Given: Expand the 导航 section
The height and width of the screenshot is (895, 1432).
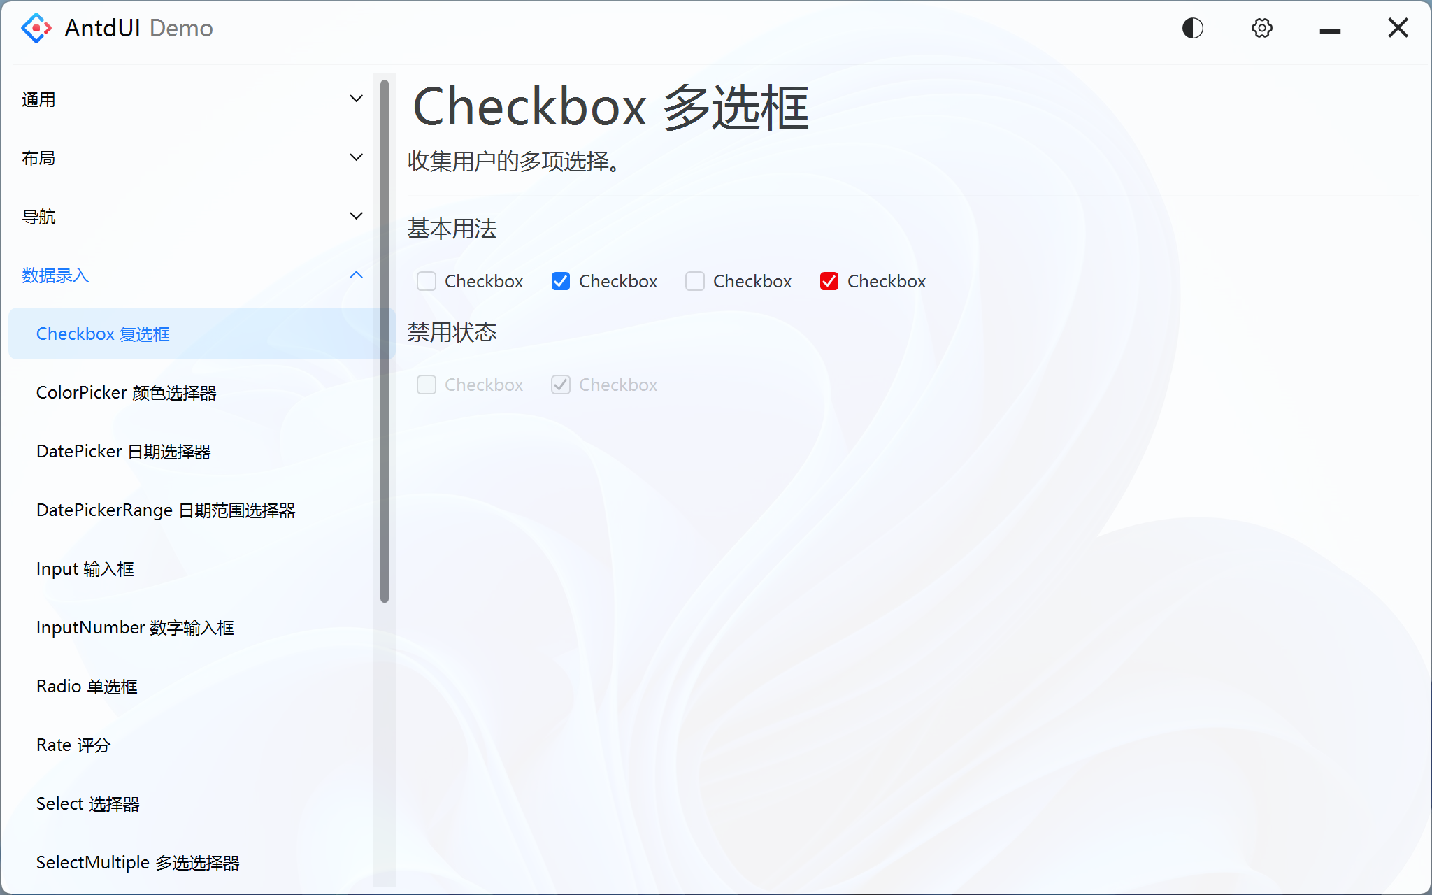Looking at the screenshot, I should click(x=189, y=216).
